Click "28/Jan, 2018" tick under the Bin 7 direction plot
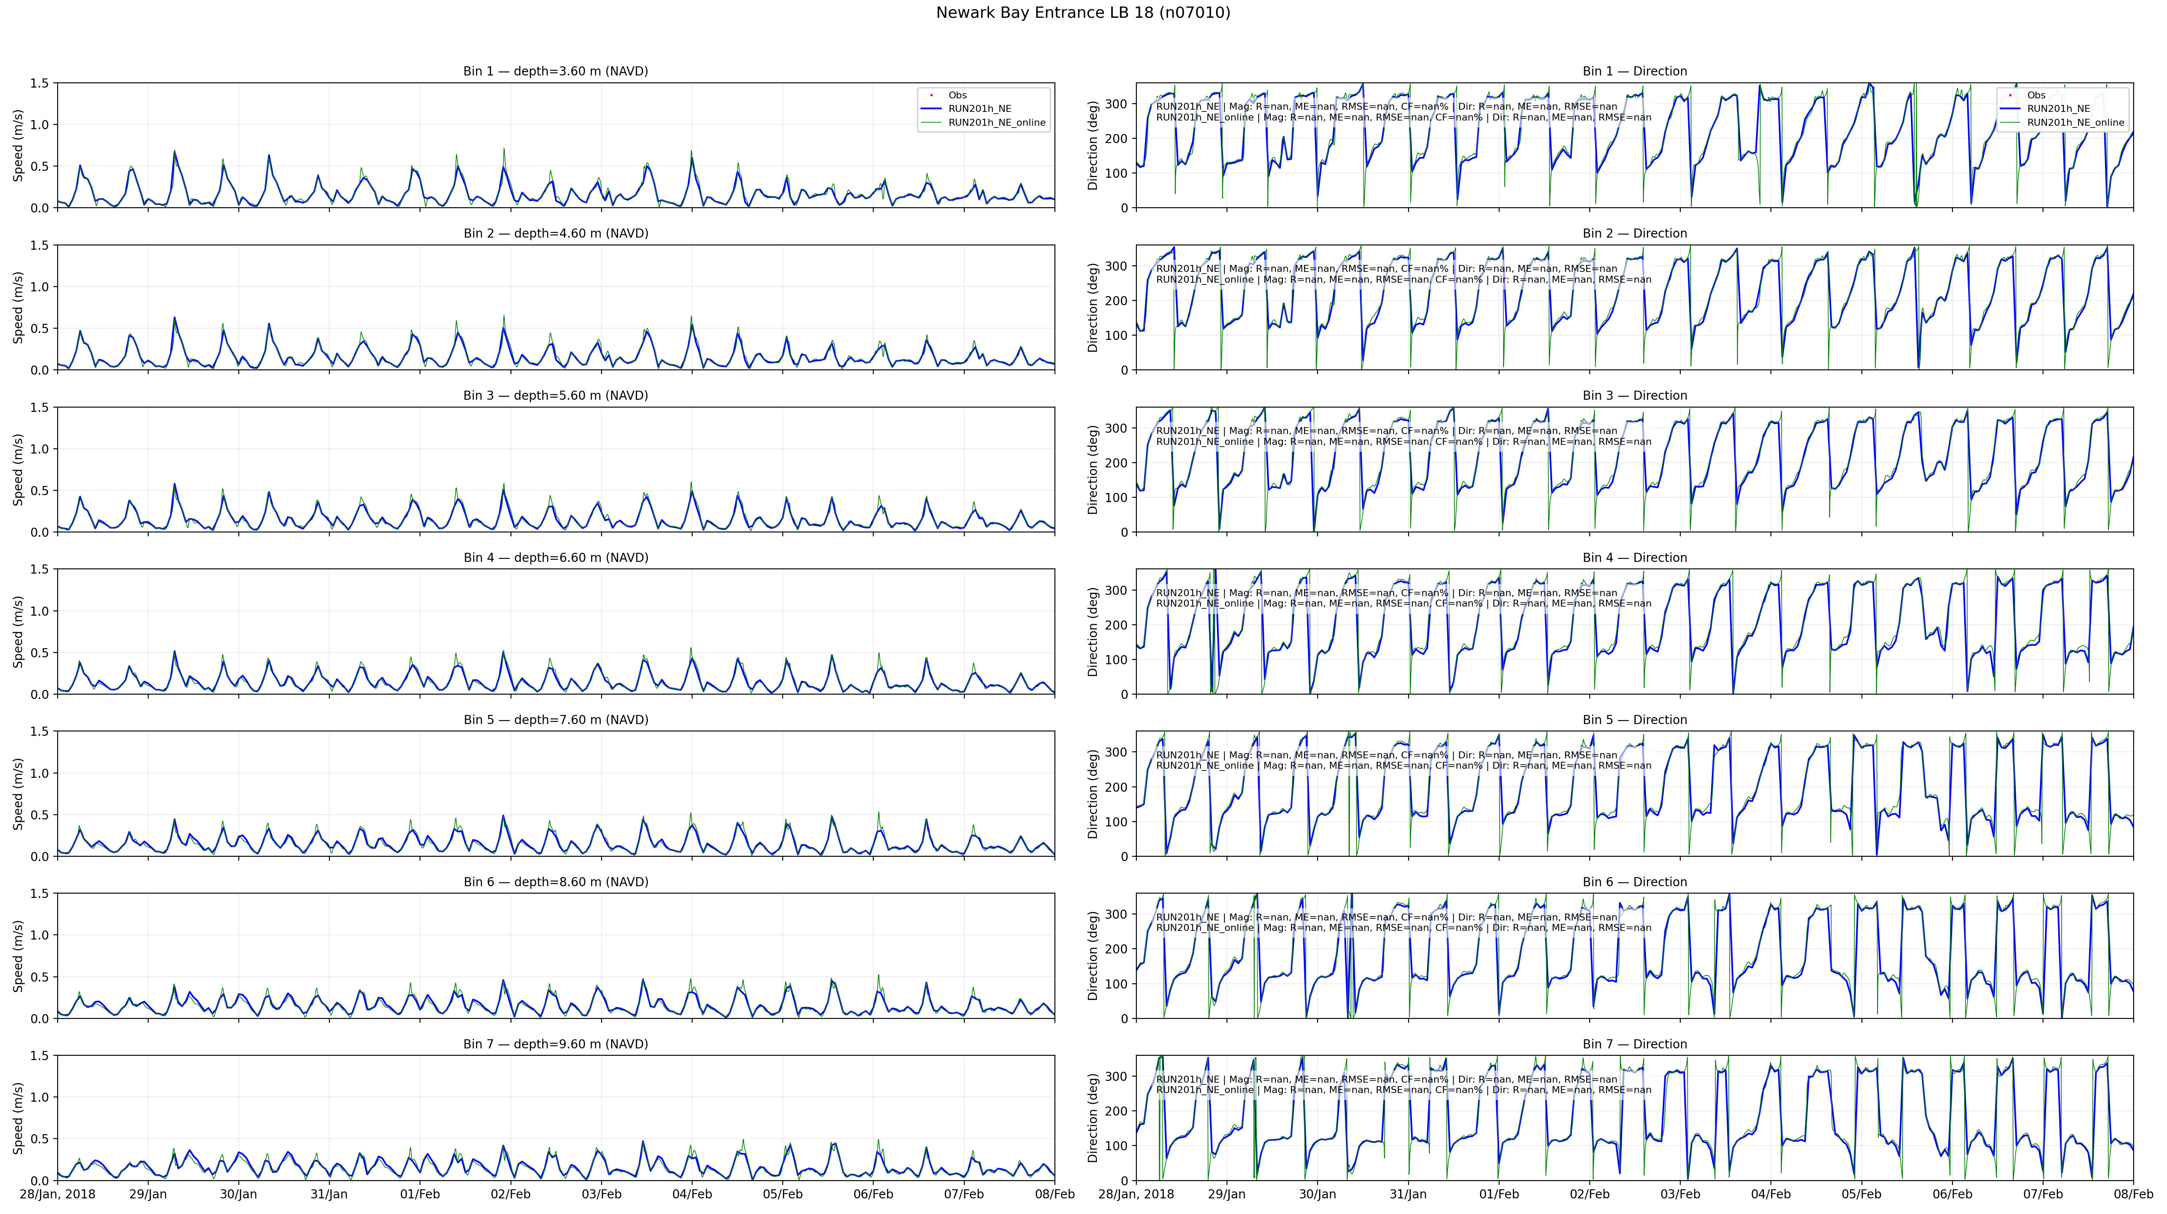This screenshot has width=2167, height=1214. pyautogui.click(x=1136, y=1194)
